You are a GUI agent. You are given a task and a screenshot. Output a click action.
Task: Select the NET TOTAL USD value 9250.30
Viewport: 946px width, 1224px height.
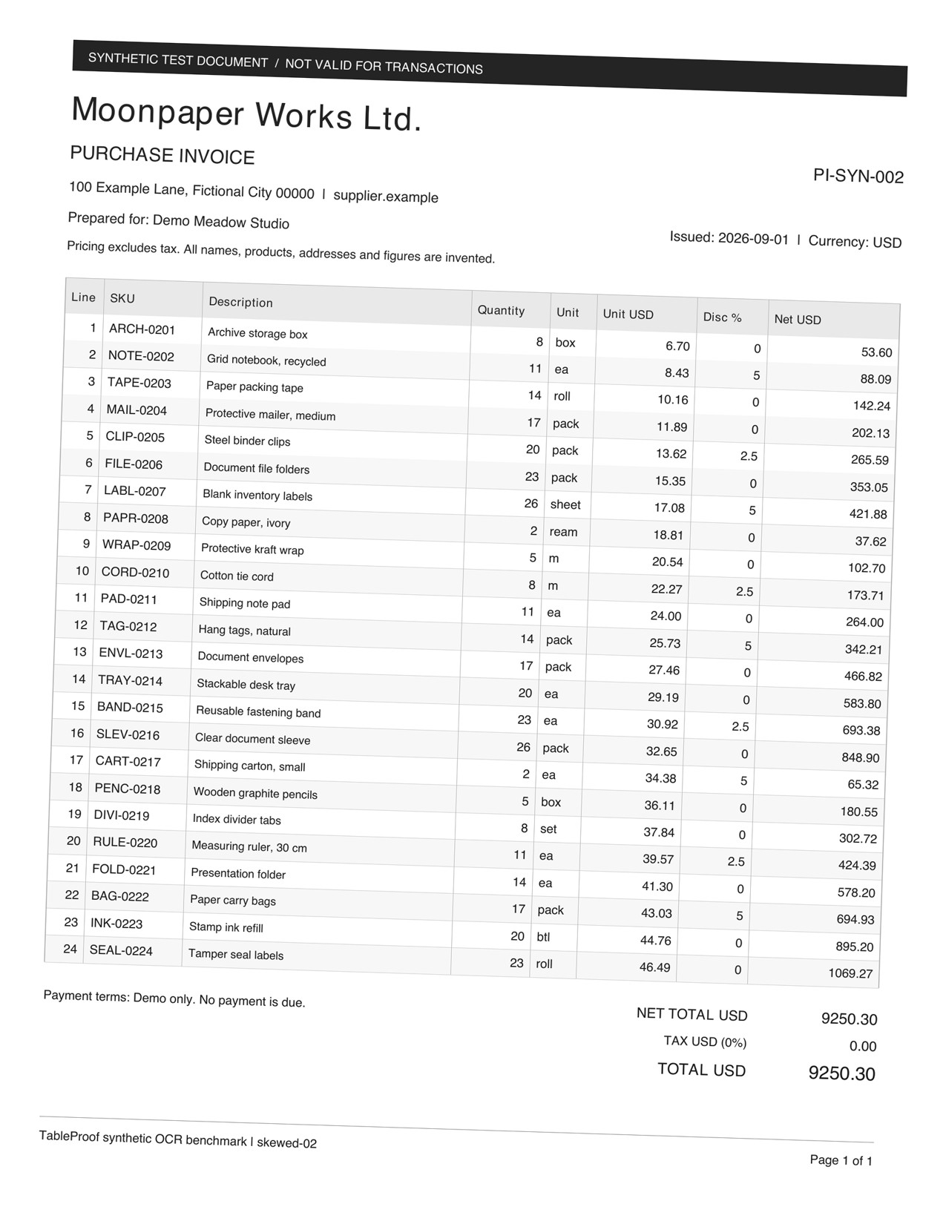tap(849, 1019)
